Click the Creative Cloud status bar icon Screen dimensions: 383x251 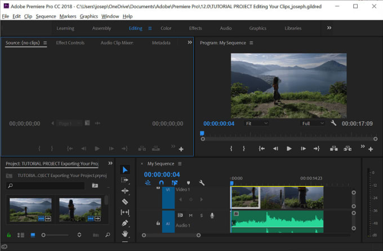click(5, 246)
